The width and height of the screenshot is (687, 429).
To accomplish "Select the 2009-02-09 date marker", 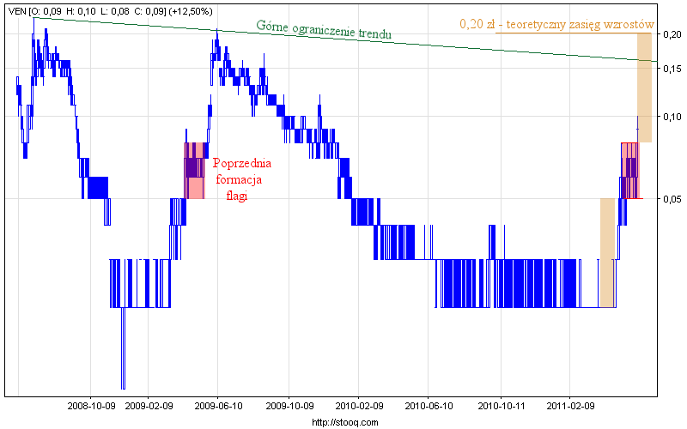I will [x=149, y=404].
